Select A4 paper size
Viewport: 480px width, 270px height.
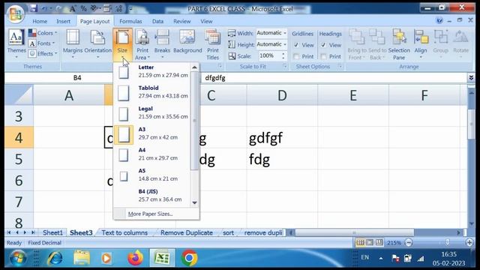152,154
